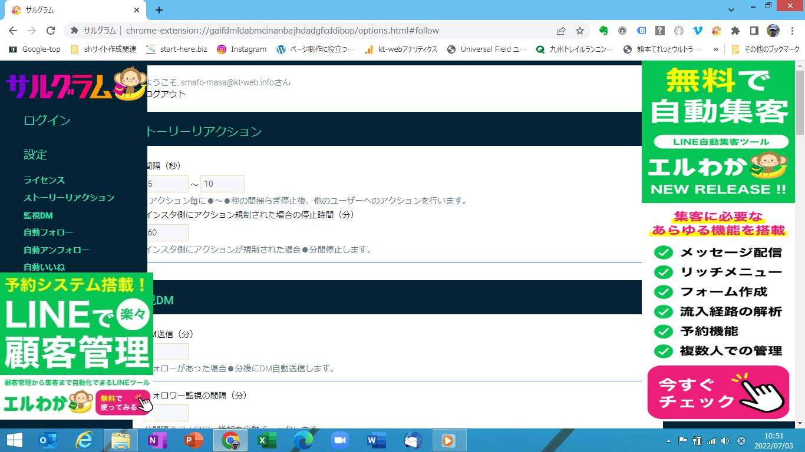Click the サルグラム logo
Screen dimensions: 805x452
(76, 84)
